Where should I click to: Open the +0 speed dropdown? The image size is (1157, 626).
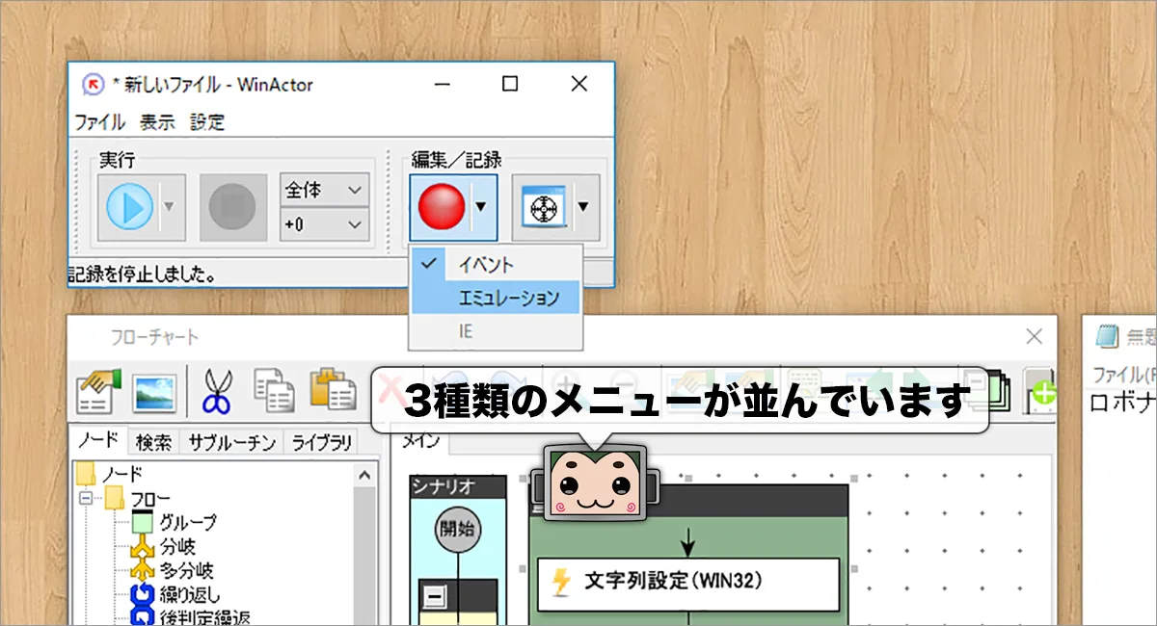point(325,224)
